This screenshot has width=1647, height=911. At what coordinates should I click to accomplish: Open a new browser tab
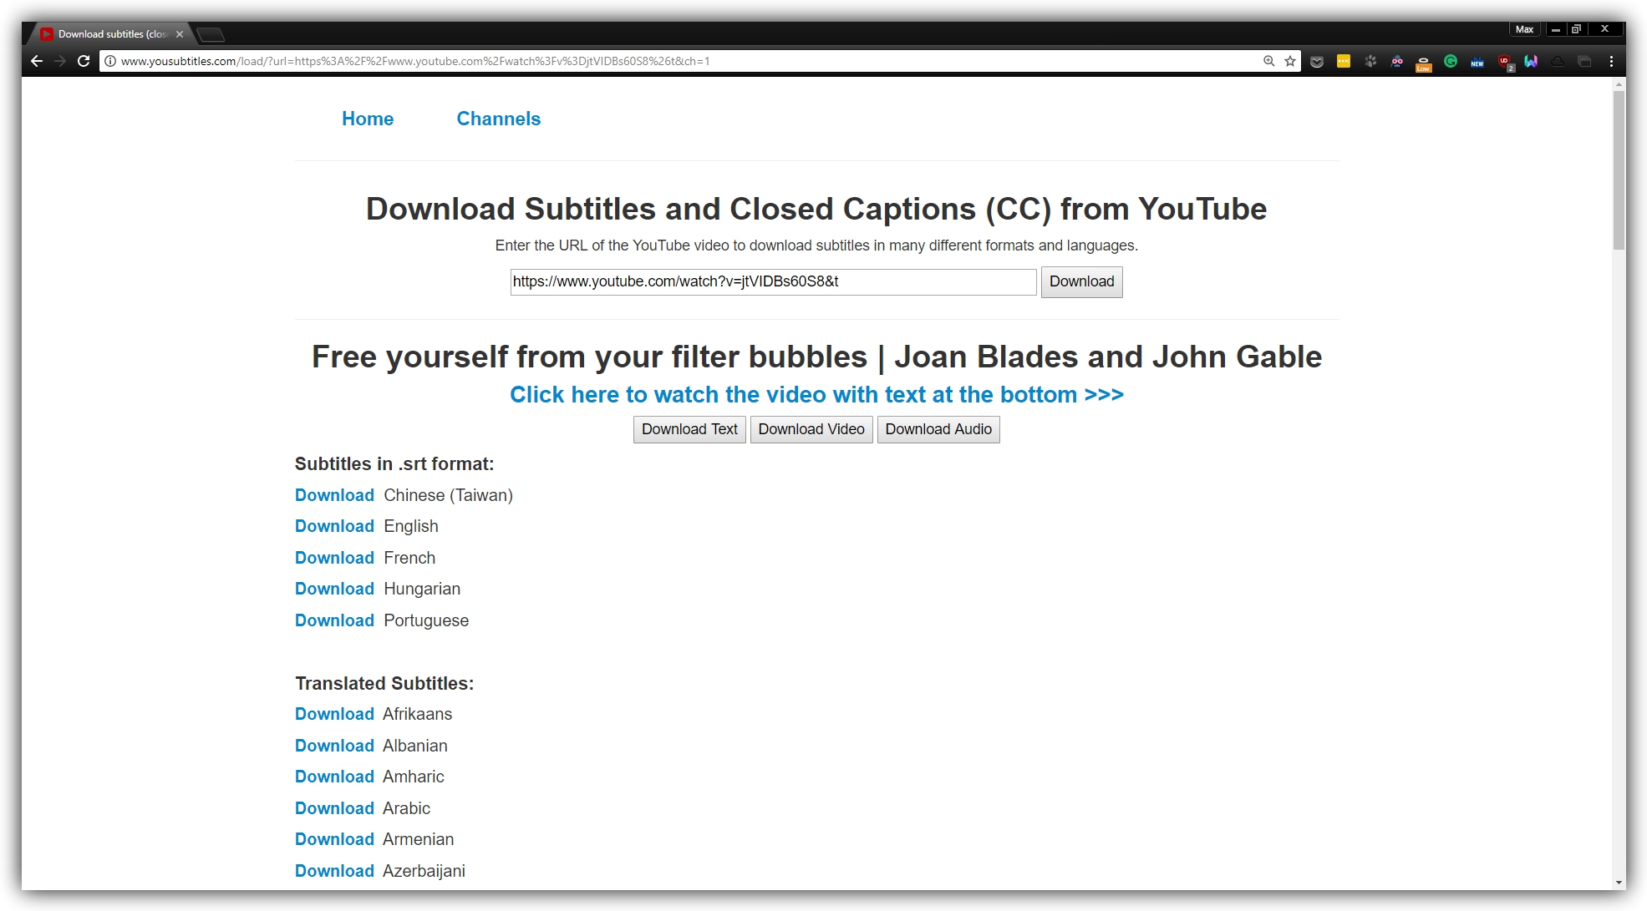pos(211,34)
